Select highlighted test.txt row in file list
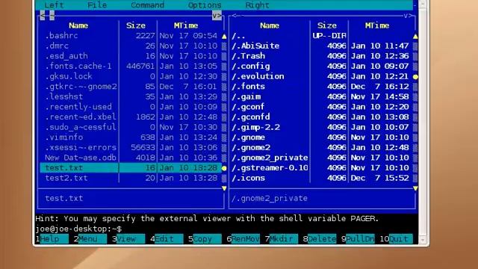 131,167
